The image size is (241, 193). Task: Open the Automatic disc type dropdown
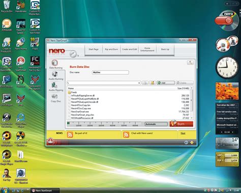(x=156, y=124)
